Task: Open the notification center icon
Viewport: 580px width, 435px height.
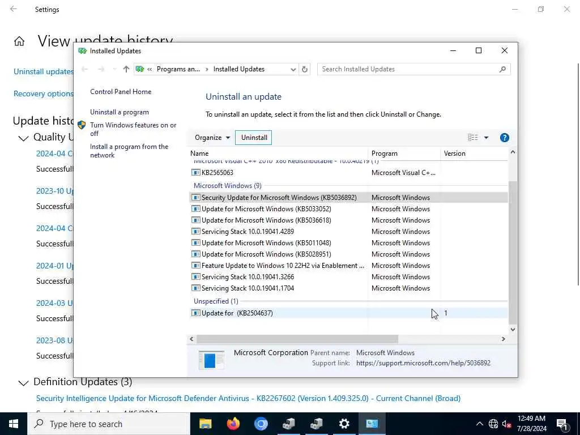Action: pos(562,425)
